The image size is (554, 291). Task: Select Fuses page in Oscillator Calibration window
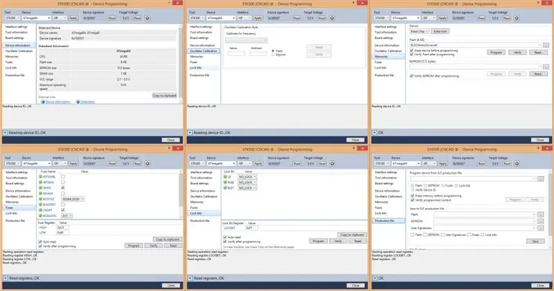[x=194, y=62]
